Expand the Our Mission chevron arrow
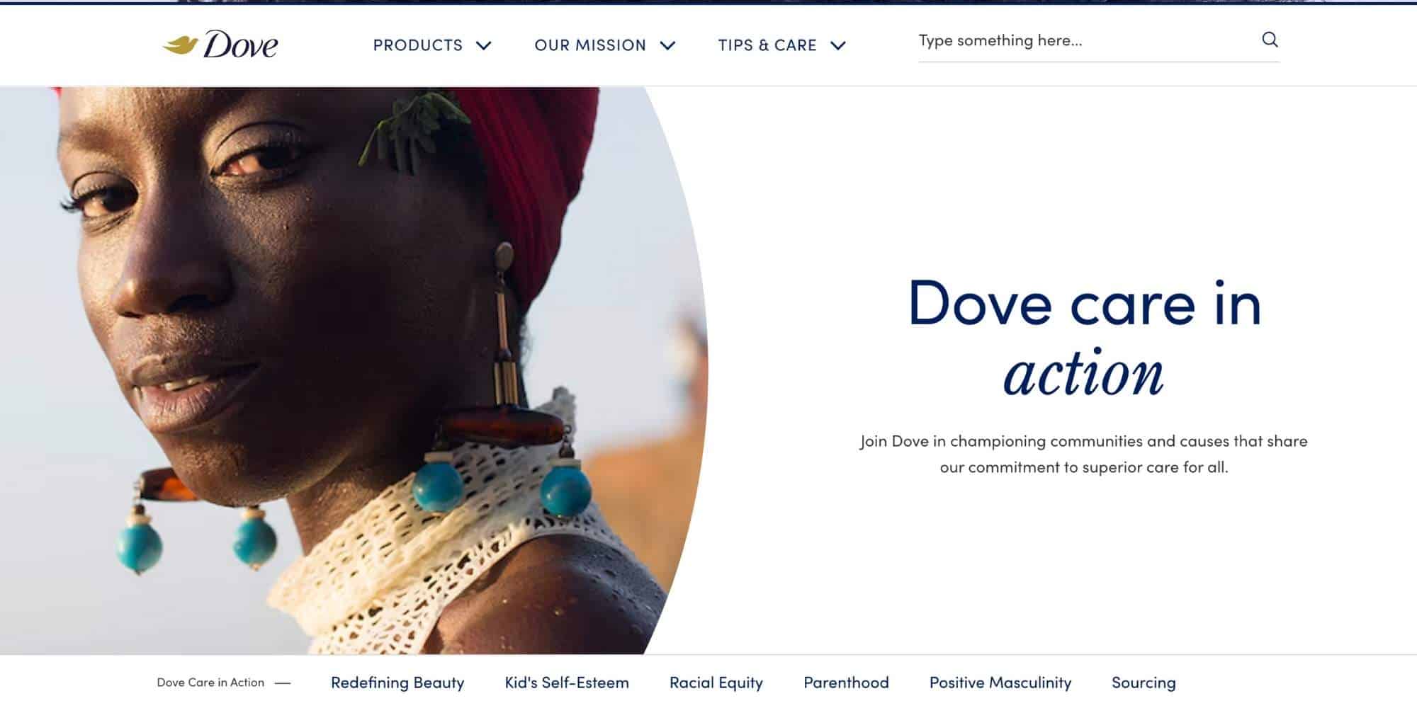 coord(667,45)
